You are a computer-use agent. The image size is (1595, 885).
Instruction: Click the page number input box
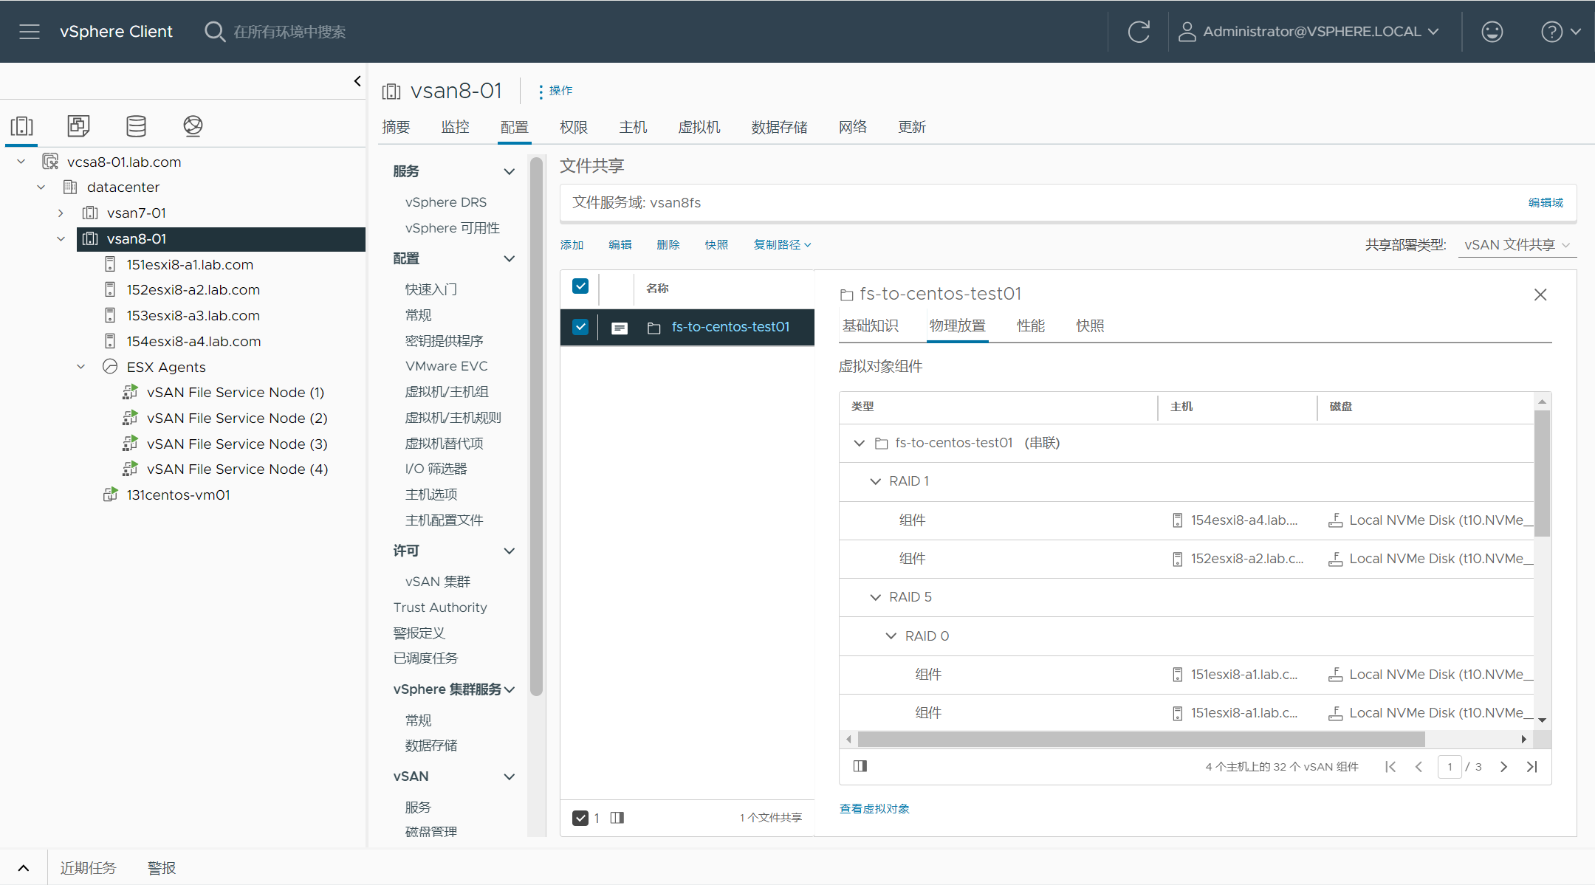tap(1450, 767)
